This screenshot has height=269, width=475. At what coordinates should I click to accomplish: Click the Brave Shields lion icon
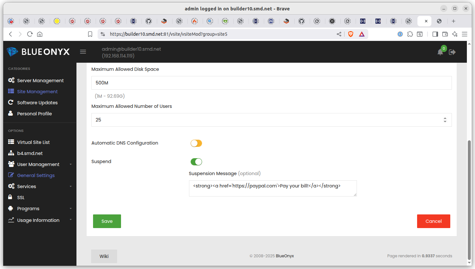351,34
